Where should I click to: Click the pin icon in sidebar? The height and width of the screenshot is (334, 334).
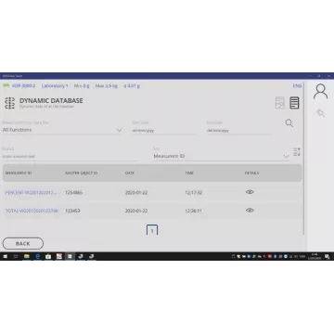tap(320, 113)
